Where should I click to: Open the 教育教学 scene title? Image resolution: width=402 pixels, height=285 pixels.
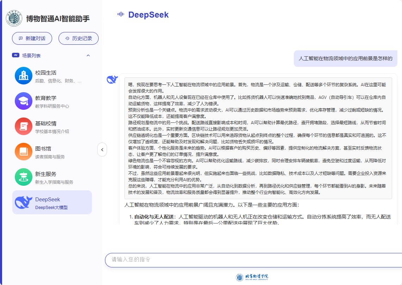tap(46, 98)
